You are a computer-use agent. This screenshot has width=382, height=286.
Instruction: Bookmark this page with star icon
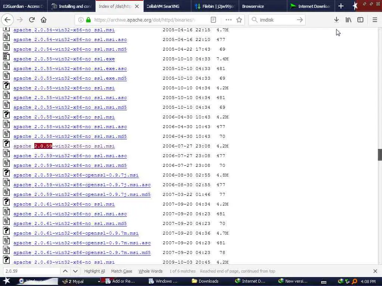pos(239,20)
